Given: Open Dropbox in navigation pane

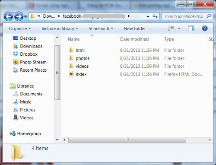Looking at the screenshot, I should tap(29, 54).
